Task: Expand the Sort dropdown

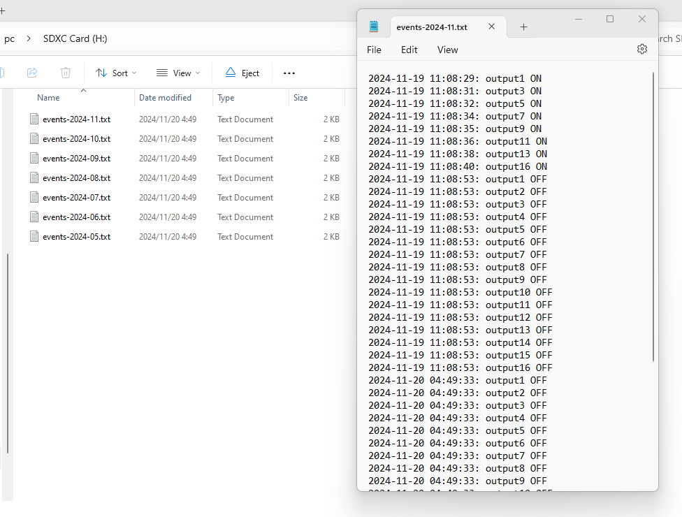Action: click(x=116, y=73)
